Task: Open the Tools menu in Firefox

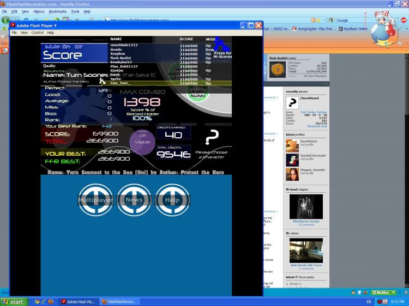Action: [x=75, y=11]
